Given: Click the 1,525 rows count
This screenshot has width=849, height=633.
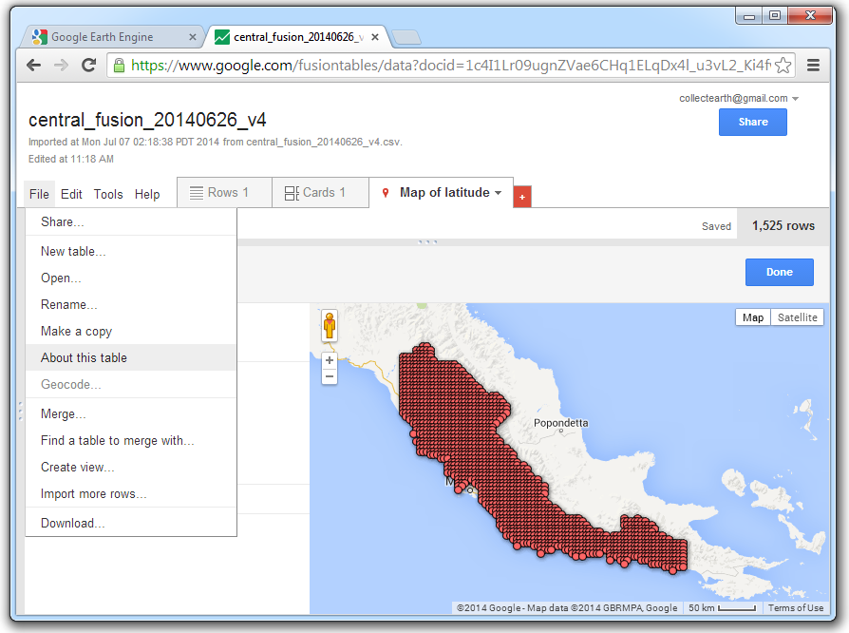Looking at the screenshot, I should (783, 226).
